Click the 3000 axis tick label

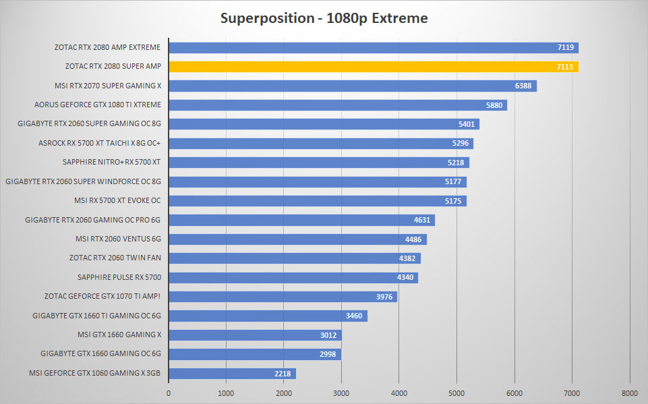pyautogui.click(x=341, y=393)
